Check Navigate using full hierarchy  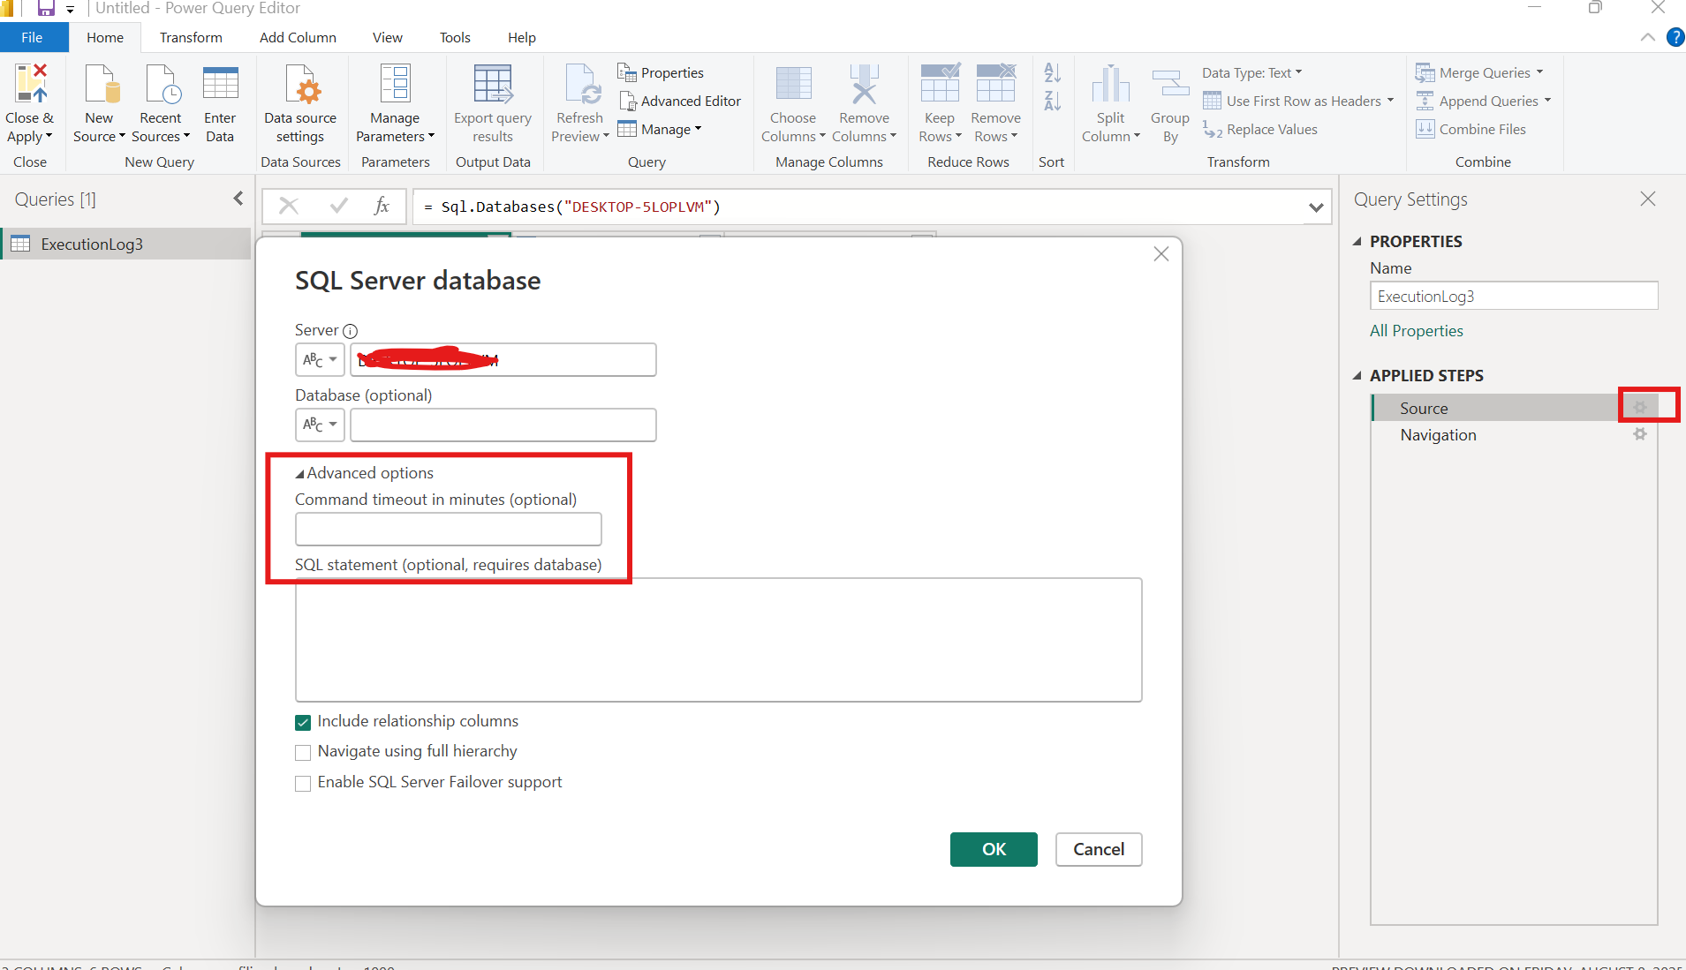pyautogui.click(x=303, y=752)
